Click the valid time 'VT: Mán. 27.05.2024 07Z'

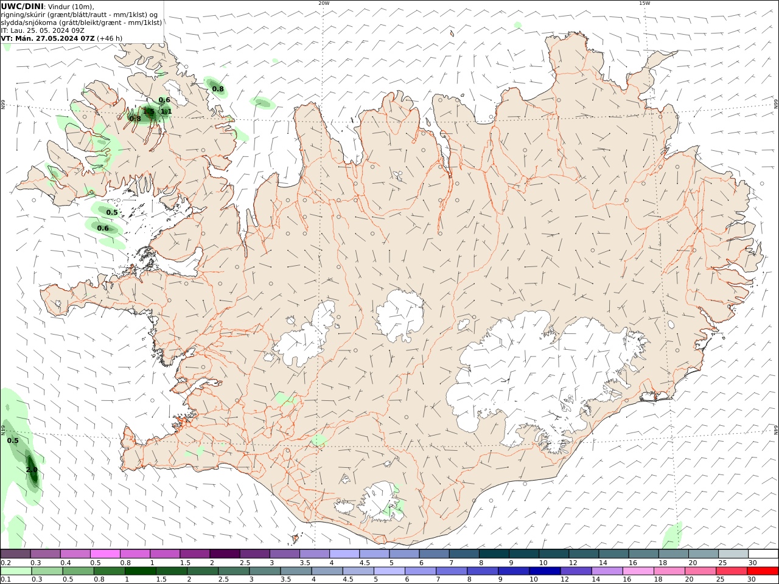pos(48,38)
